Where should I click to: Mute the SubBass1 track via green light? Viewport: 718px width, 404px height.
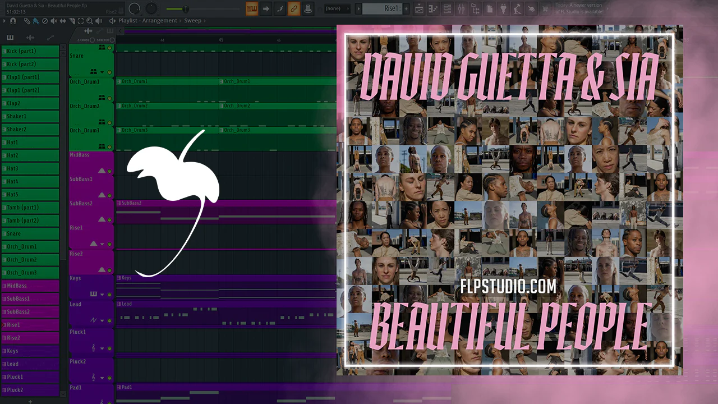coord(109,195)
